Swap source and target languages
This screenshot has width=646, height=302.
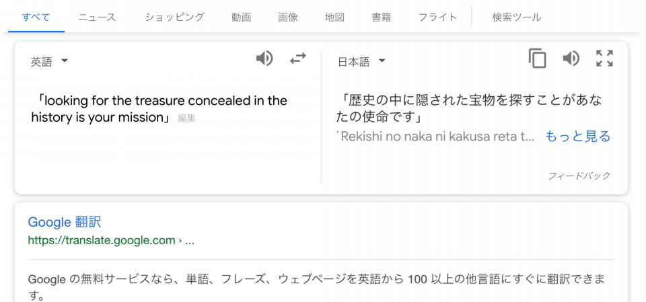[x=298, y=59]
